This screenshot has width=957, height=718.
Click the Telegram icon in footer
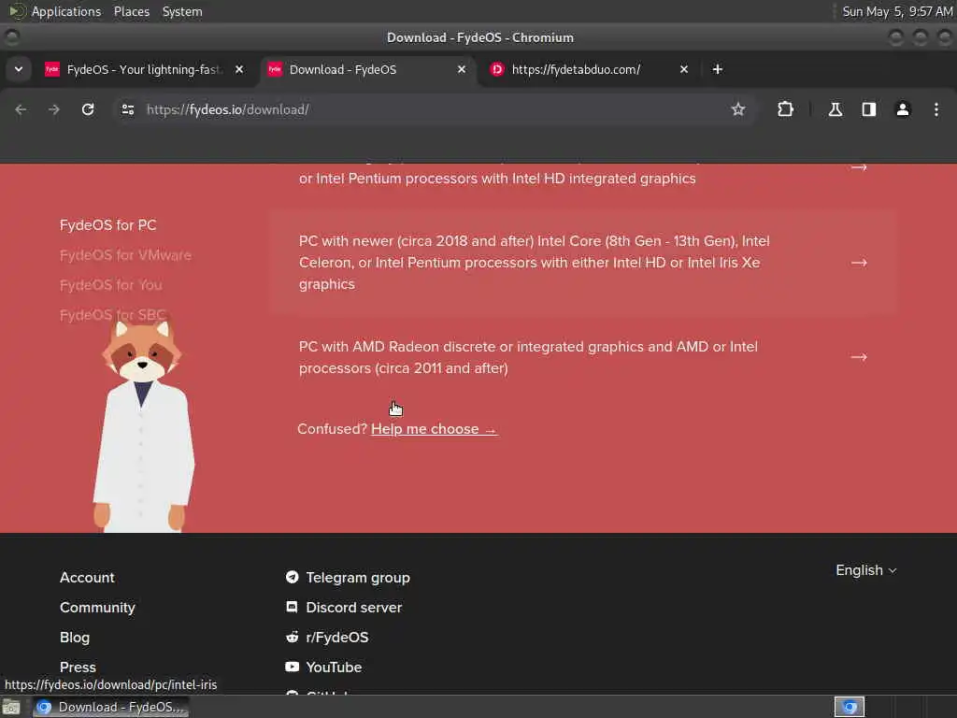(x=292, y=576)
